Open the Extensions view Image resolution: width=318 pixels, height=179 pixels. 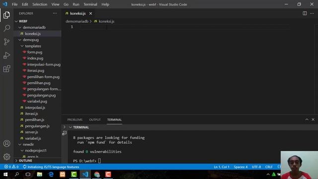click(6, 69)
